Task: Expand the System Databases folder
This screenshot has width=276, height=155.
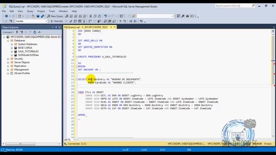Action: tap(12, 44)
